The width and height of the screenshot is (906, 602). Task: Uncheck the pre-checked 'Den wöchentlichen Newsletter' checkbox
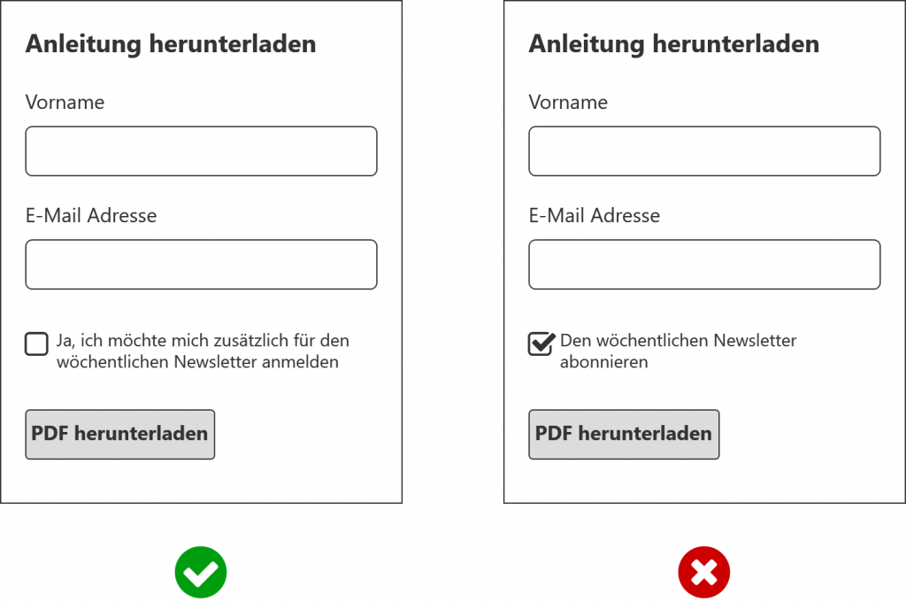[541, 343]
